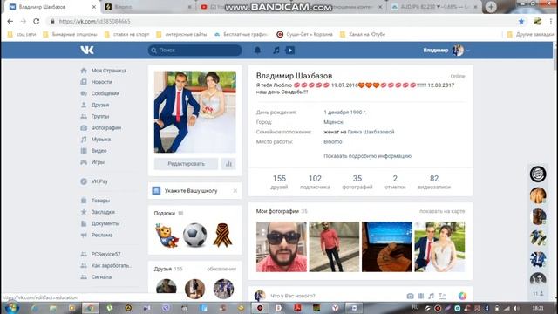Switch to the second browser tab
558x314 pixels.
coord(148,7)
